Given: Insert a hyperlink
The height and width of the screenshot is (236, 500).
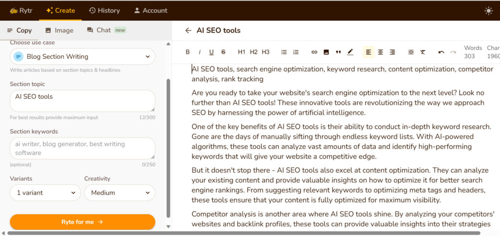Looking at the screenshot, I should pyautogui.click(x=314, y=52).
